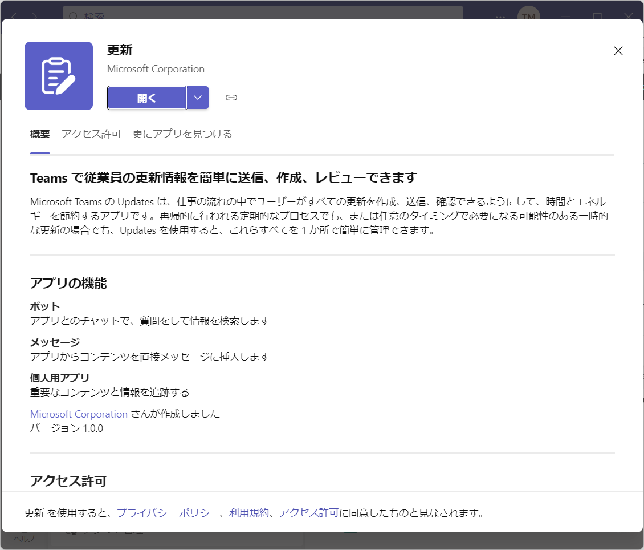Click the 更新 app title text
This screenshot has width=644, height=550.
tap(120, 50)
